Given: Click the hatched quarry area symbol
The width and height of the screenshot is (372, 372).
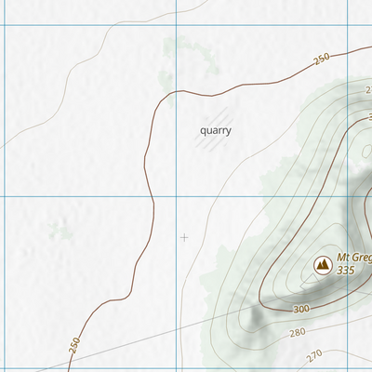Looking at the screenshot, I should pos(214,129).
